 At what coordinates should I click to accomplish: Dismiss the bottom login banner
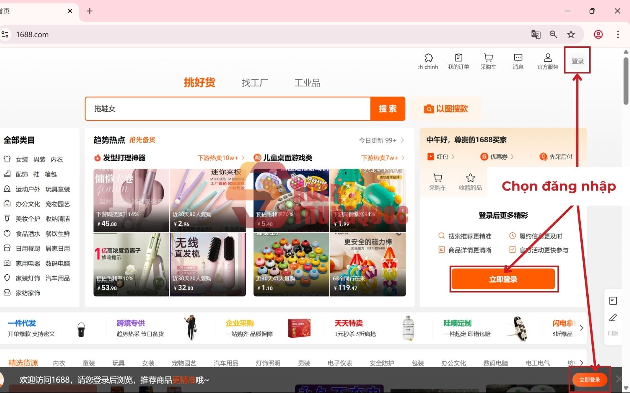[619, 379]
